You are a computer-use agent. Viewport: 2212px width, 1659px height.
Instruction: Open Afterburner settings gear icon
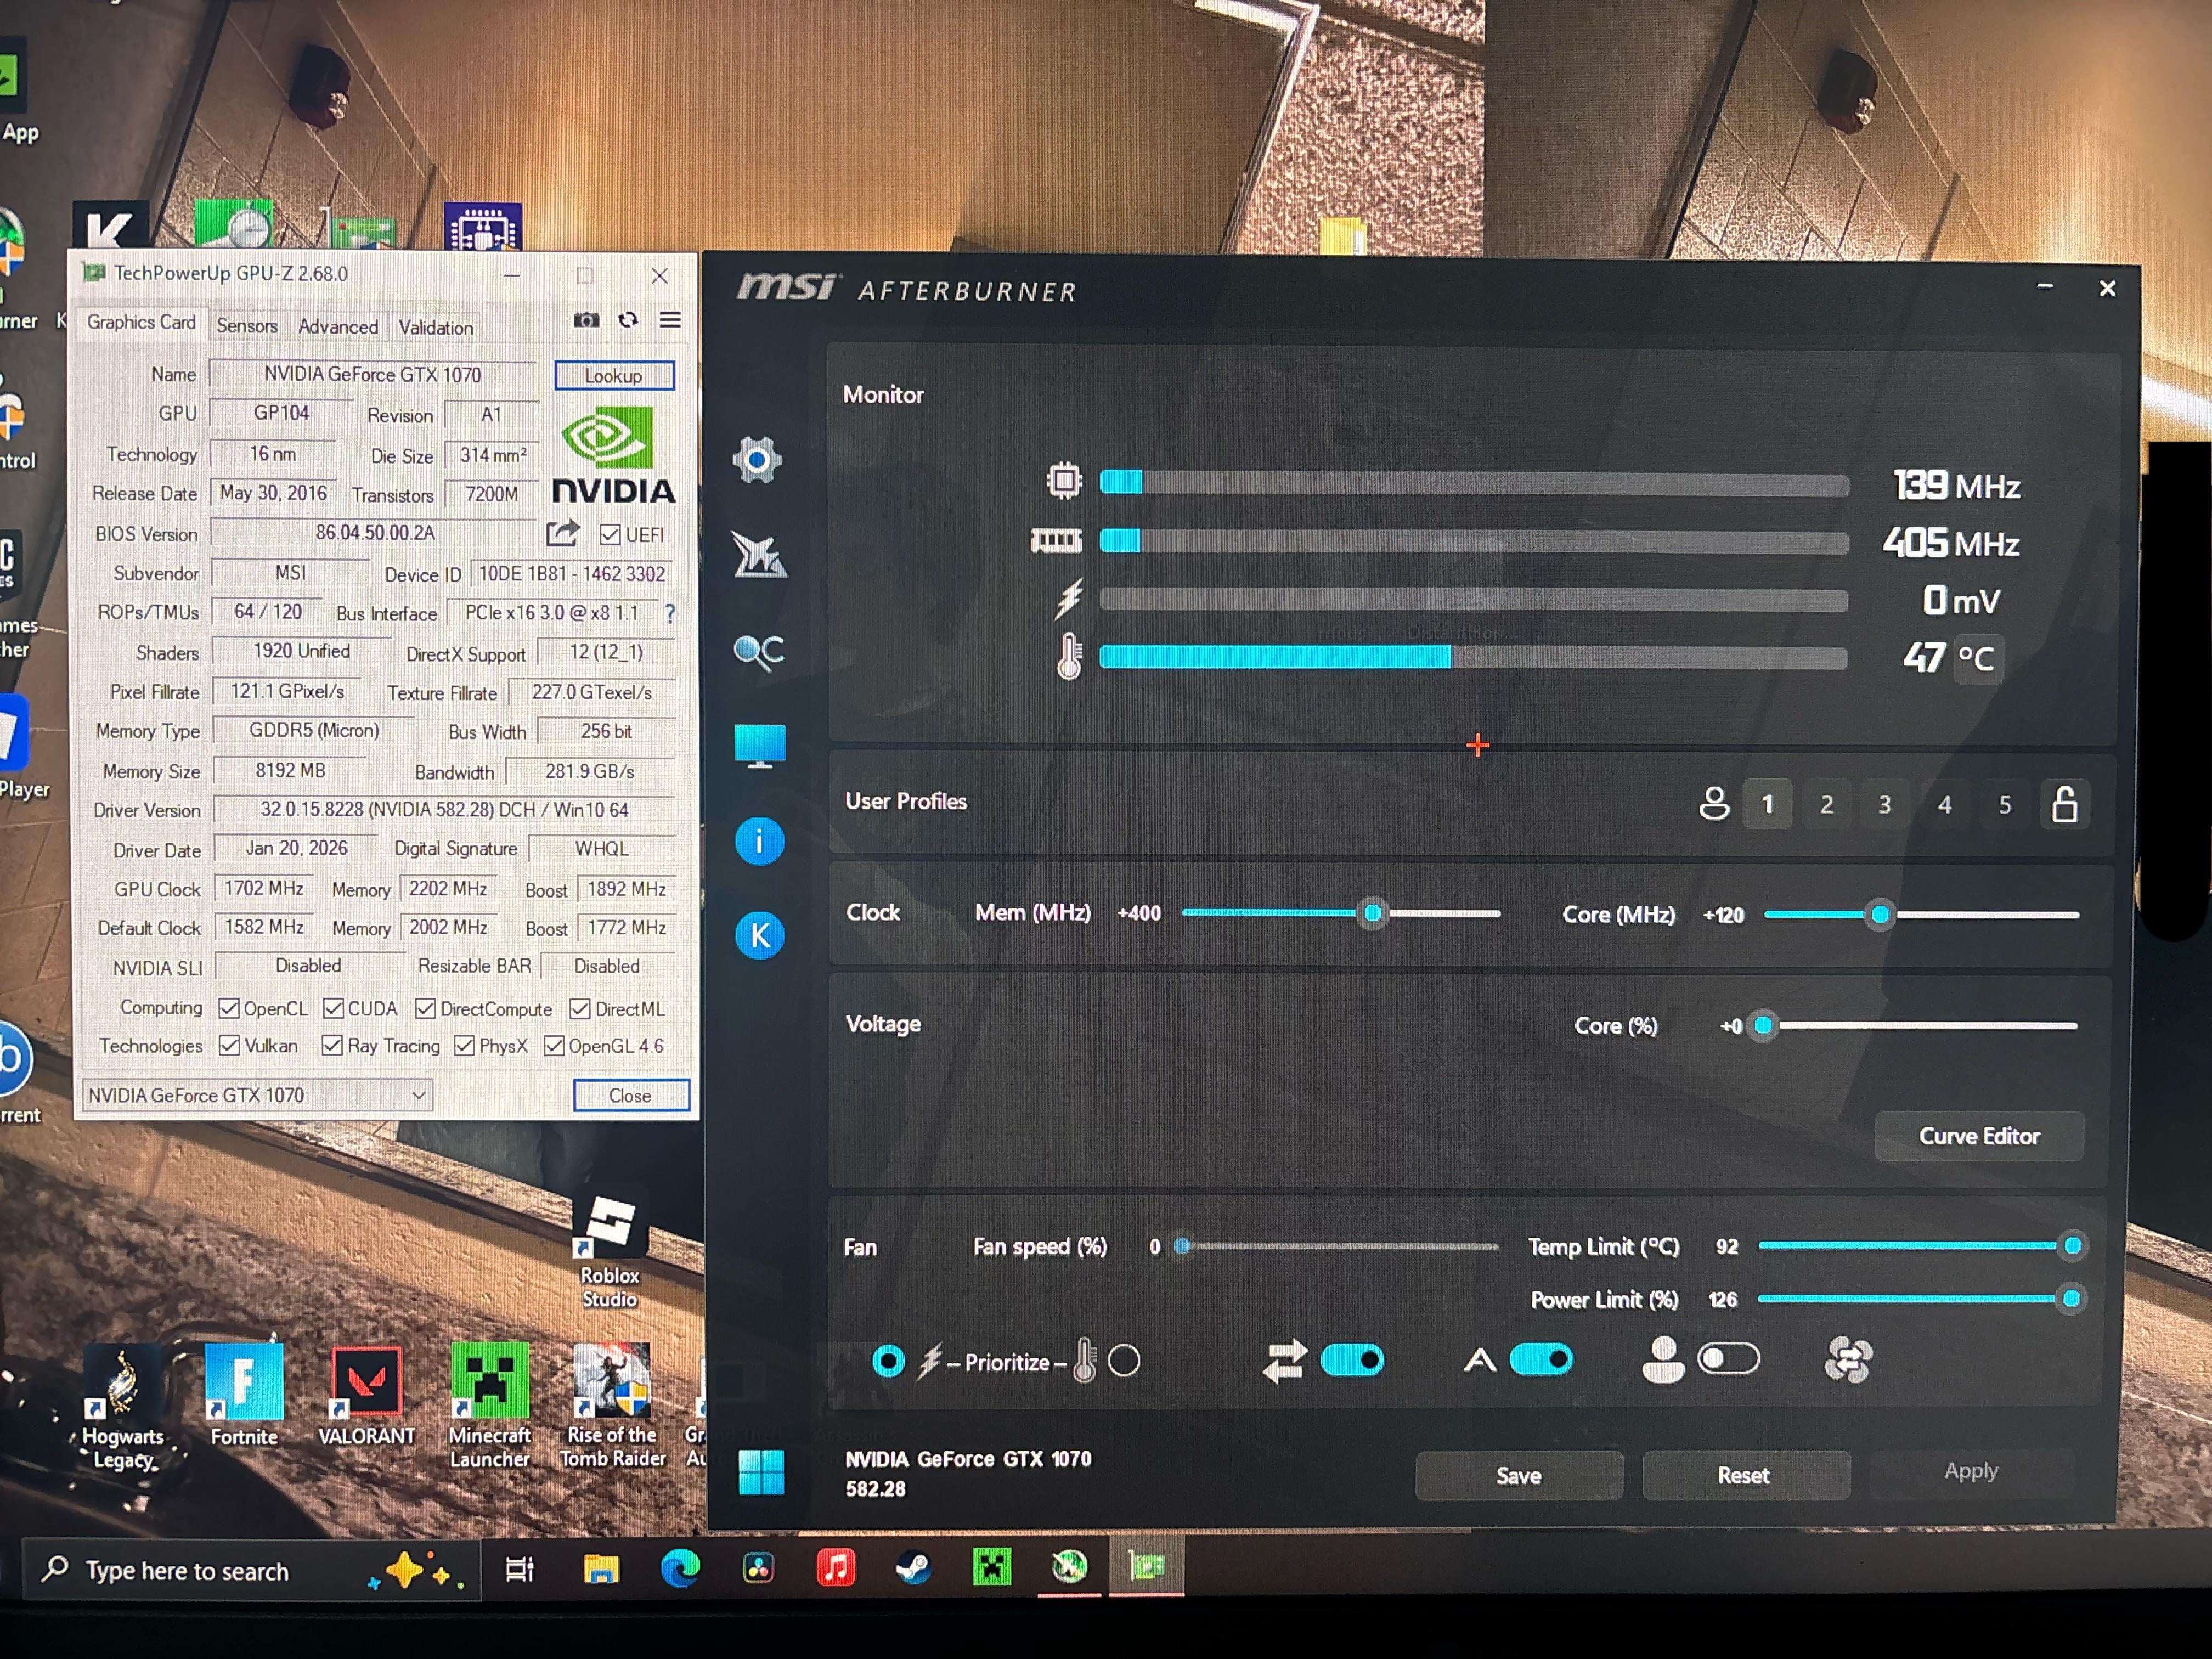[757, 460]
